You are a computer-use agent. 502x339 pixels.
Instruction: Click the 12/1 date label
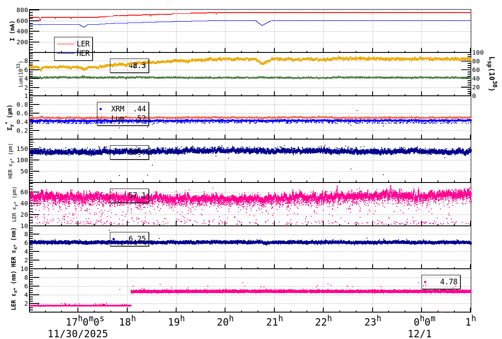click(x=419, y=333)
